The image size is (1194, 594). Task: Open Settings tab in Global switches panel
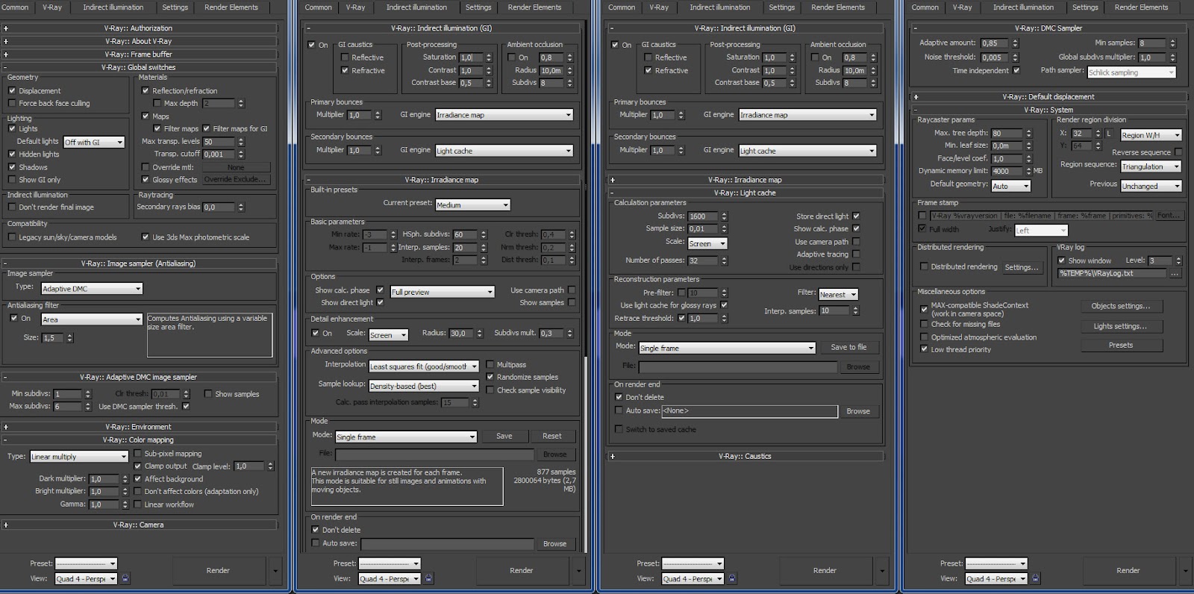pyautogui.click(x=175, y=7)
